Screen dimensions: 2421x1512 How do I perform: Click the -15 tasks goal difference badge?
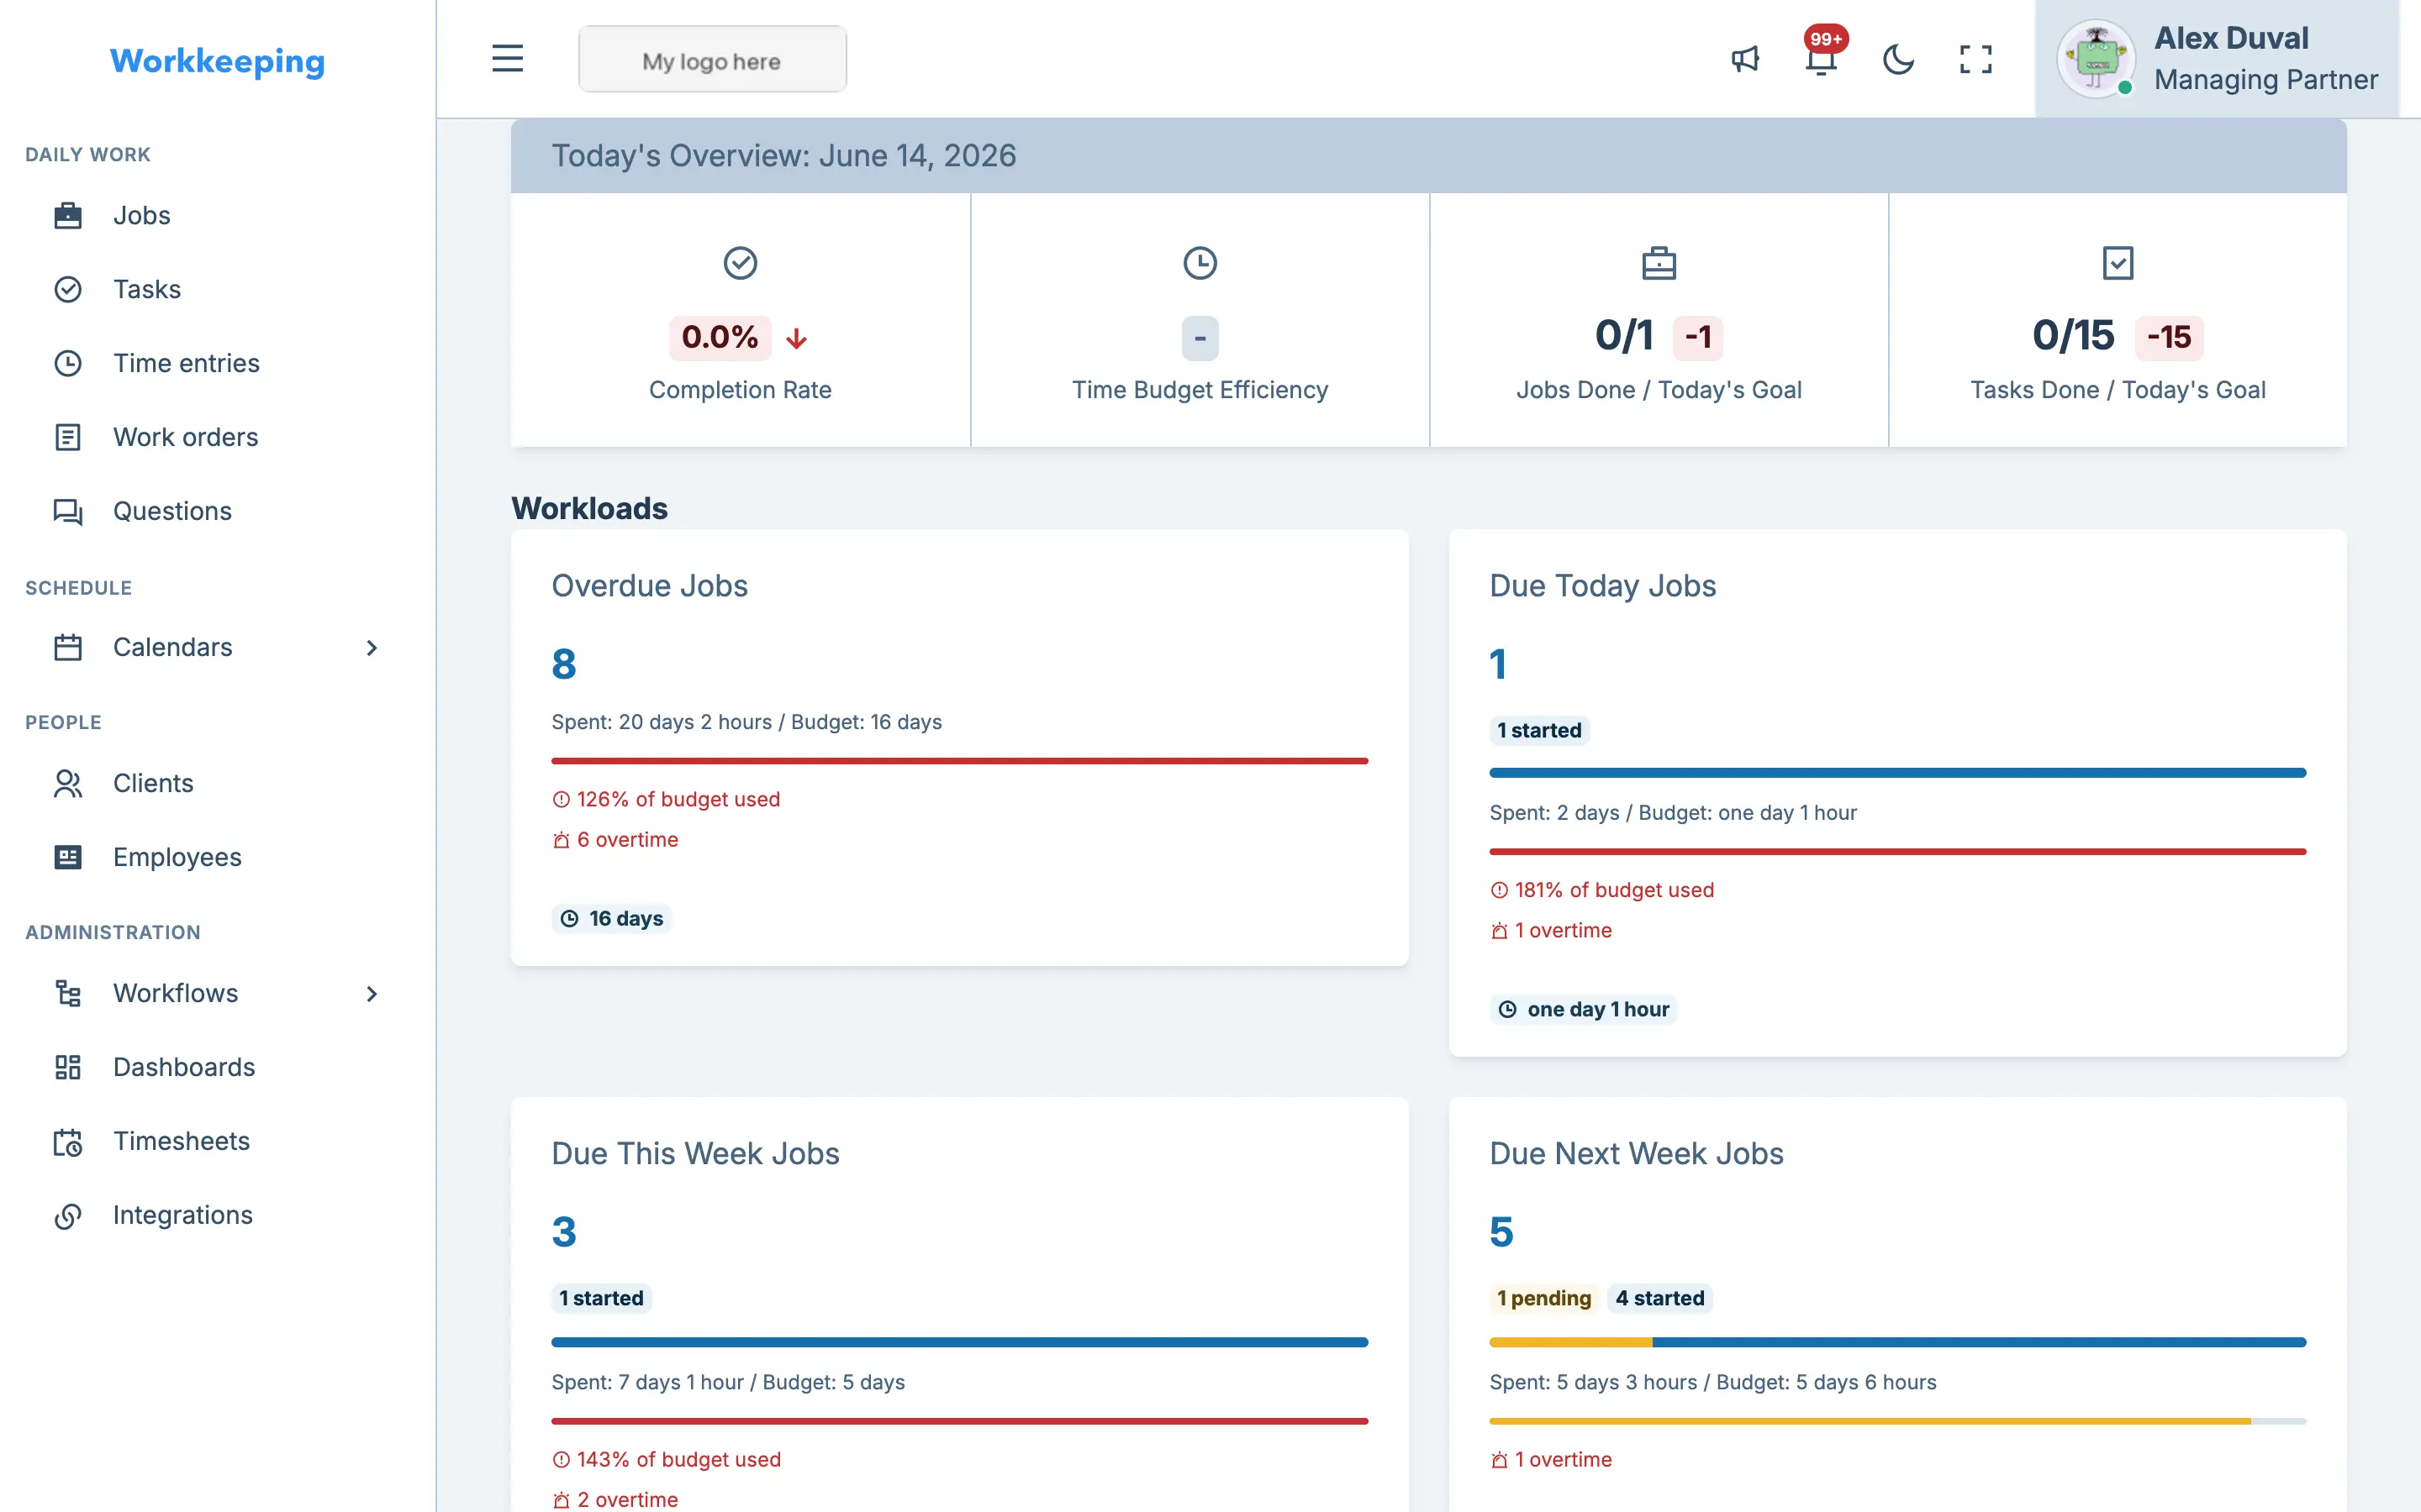click(2169, 337)
